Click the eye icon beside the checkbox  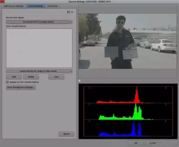(72, 12)
